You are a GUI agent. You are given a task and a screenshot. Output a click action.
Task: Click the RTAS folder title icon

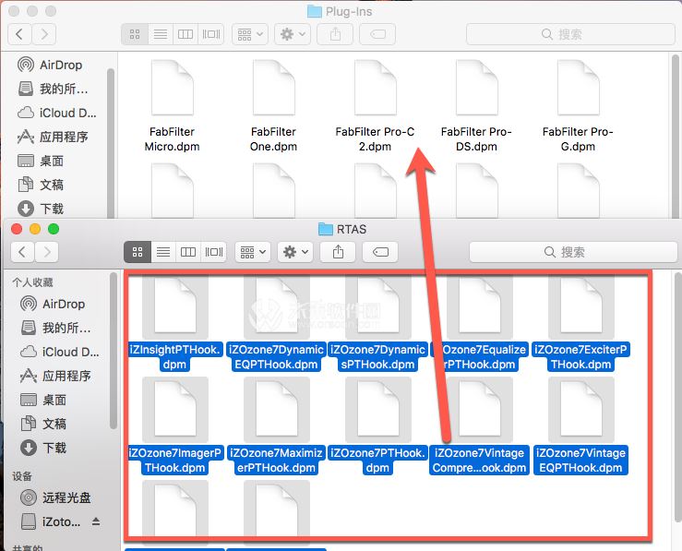click(326, 229)
